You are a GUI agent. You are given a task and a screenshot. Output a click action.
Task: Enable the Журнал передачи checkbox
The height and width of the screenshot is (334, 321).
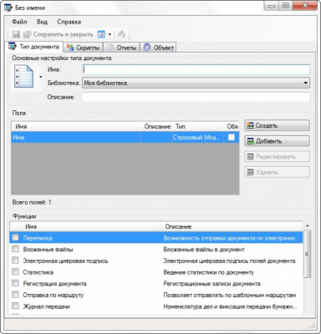pyautogui.click(x=15, y=306)
